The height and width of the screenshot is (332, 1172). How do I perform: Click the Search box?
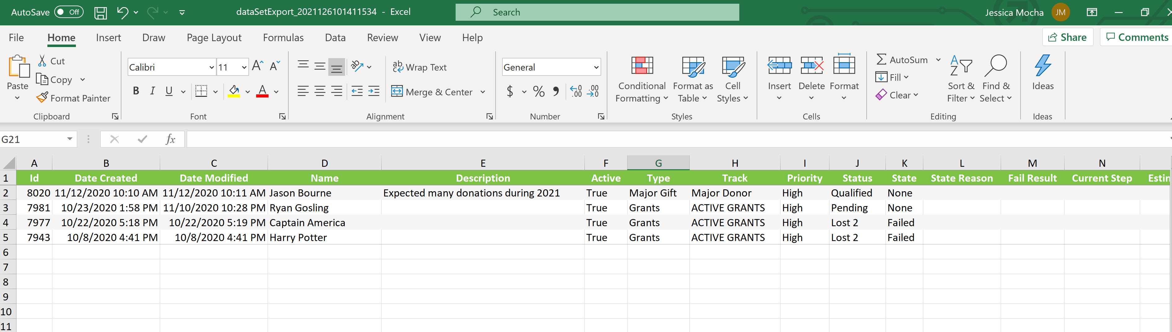point(597,12)
